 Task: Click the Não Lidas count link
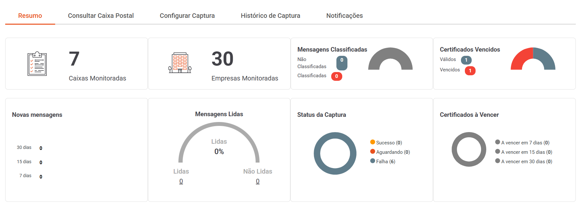258,181
